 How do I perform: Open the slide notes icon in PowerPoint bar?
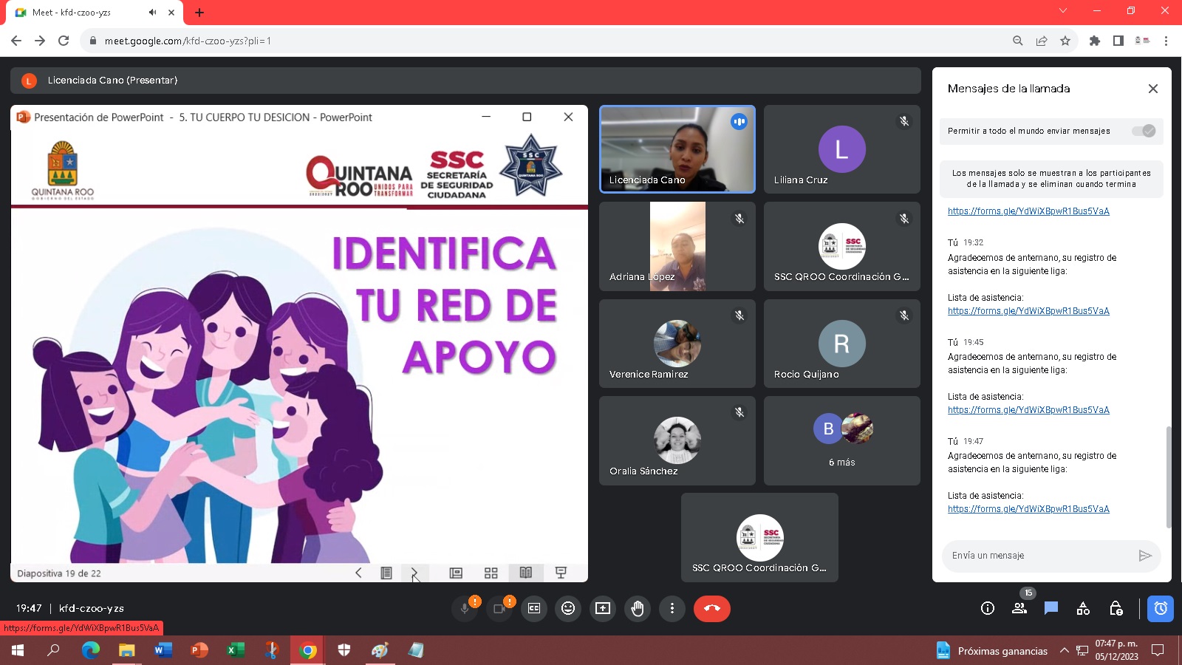[x=386, y=573]
